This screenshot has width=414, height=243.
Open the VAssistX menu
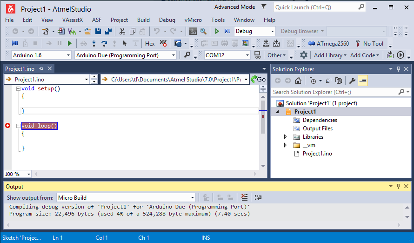[73, 20]
